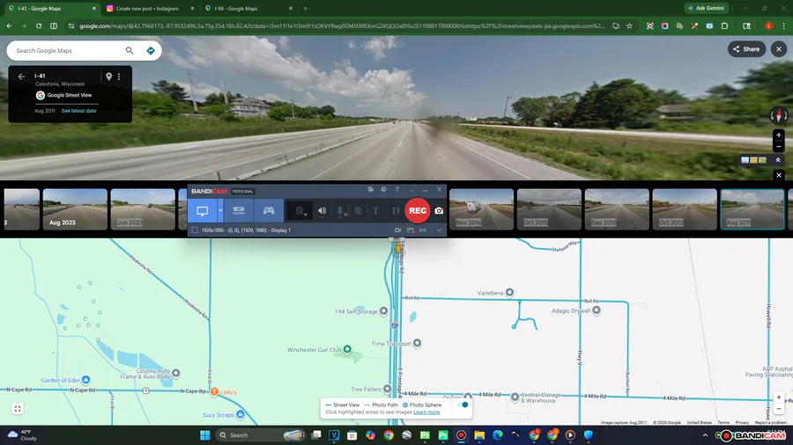Open Maps directions icon
793x445 pixels.
tap(150, 50)
